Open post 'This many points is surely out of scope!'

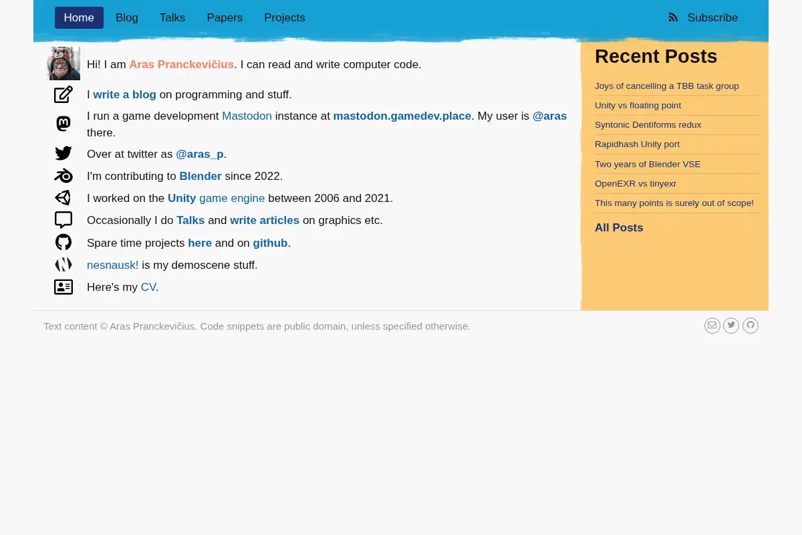point(674,203)
